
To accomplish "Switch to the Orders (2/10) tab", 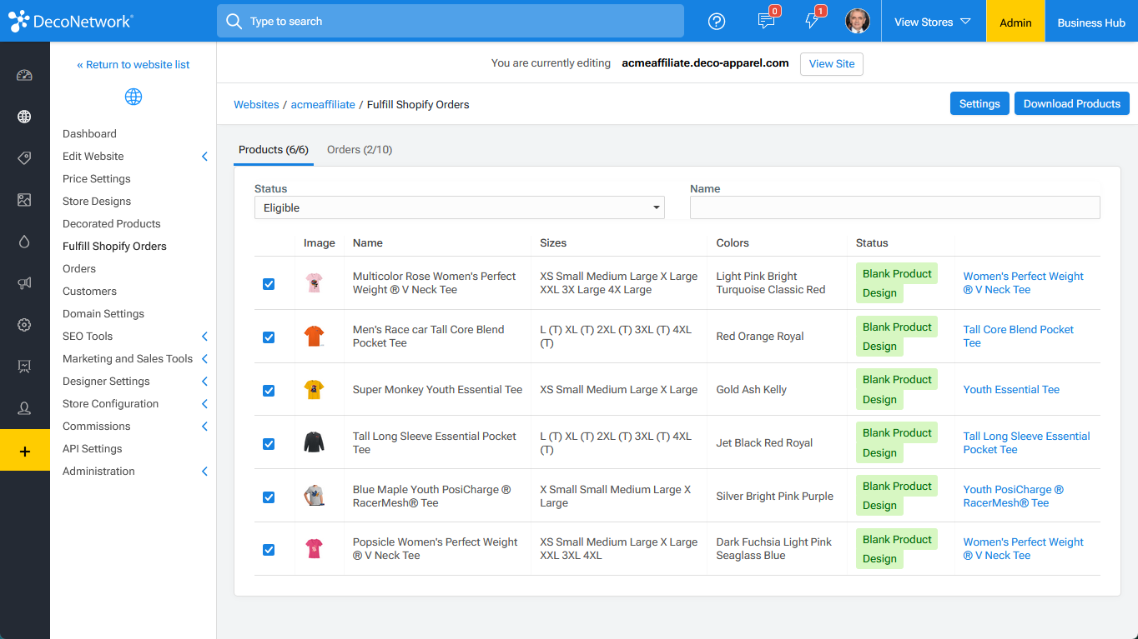I will point(360,150).
